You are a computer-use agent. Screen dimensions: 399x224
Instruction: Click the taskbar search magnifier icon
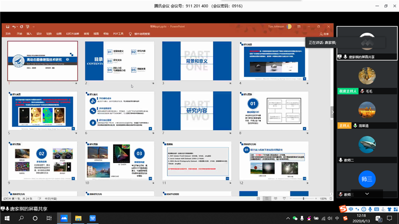click(21, 218)
